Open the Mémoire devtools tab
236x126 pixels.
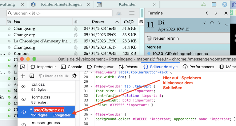click(x=227, y=67)
